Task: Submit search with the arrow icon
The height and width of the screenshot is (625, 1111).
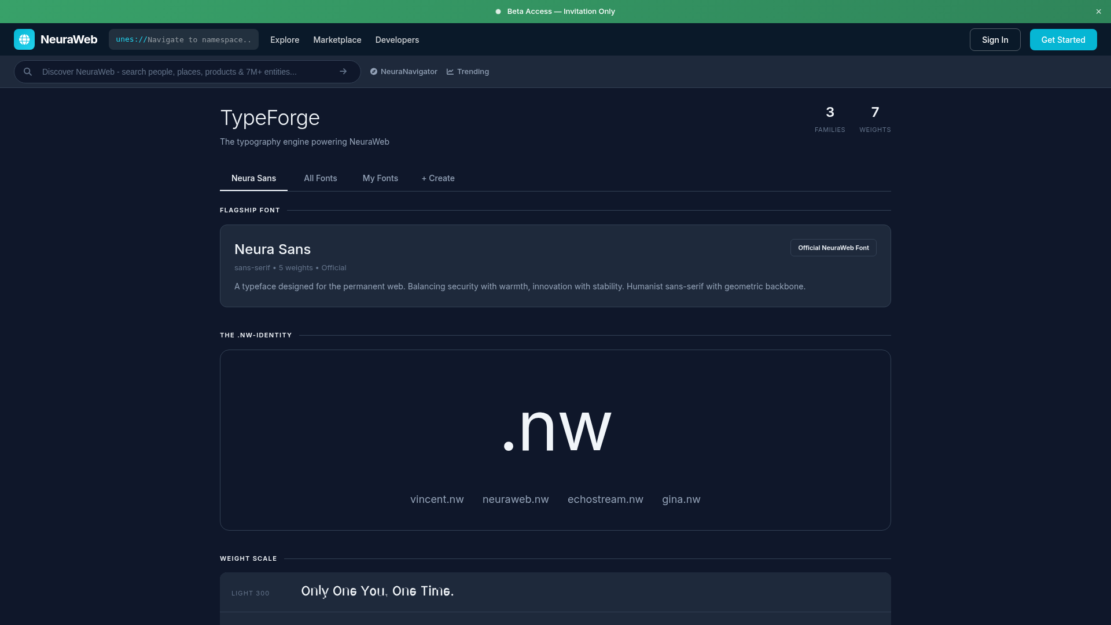Action: (x=343, y=72)
